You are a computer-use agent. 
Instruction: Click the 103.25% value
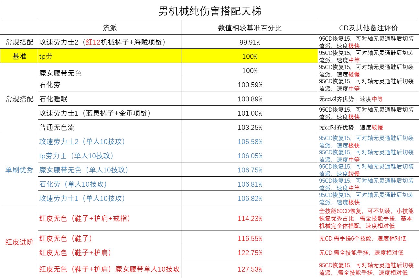pyautogui.click(x=250, y=127)
